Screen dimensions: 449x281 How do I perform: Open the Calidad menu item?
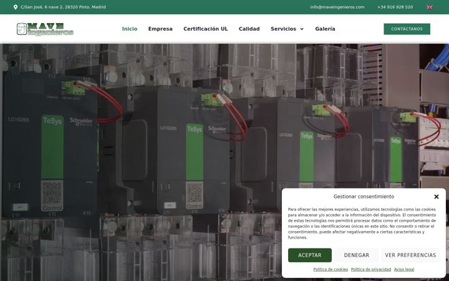249,29
